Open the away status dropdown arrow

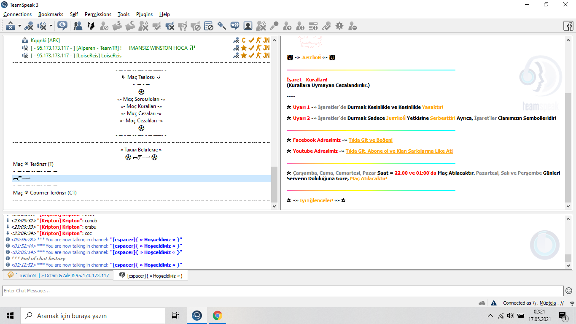tap(19, 26)
